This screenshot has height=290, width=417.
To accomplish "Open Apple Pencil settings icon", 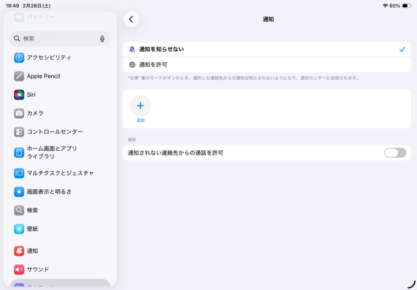I will 19,76.
